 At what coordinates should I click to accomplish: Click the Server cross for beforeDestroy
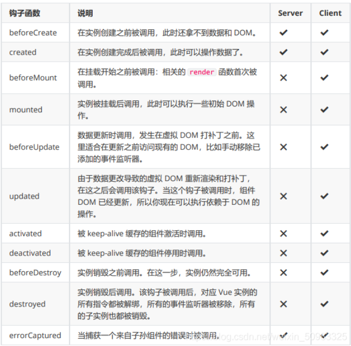pyautogui.click(x=284, y=273)
